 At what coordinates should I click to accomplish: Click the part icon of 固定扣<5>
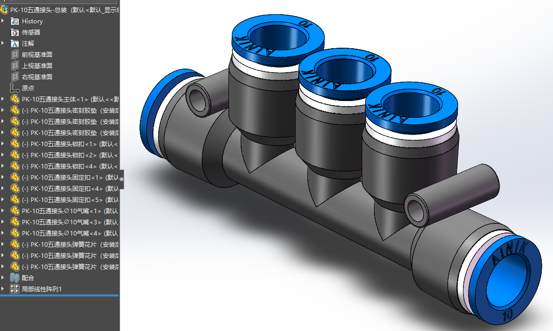point(15,200)
